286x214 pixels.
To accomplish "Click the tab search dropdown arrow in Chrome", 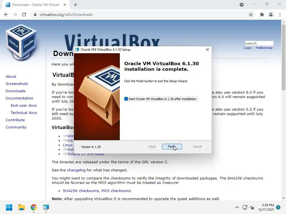I will pos(242,5).
